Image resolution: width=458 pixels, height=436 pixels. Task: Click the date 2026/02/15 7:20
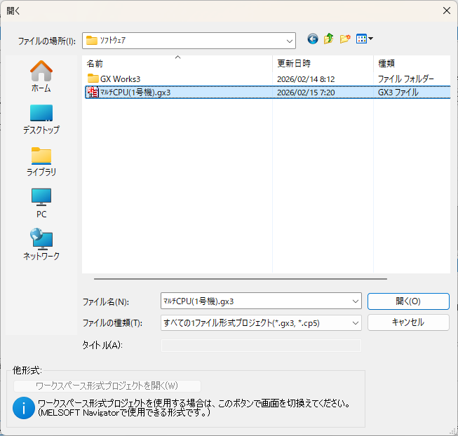(306, 93)
